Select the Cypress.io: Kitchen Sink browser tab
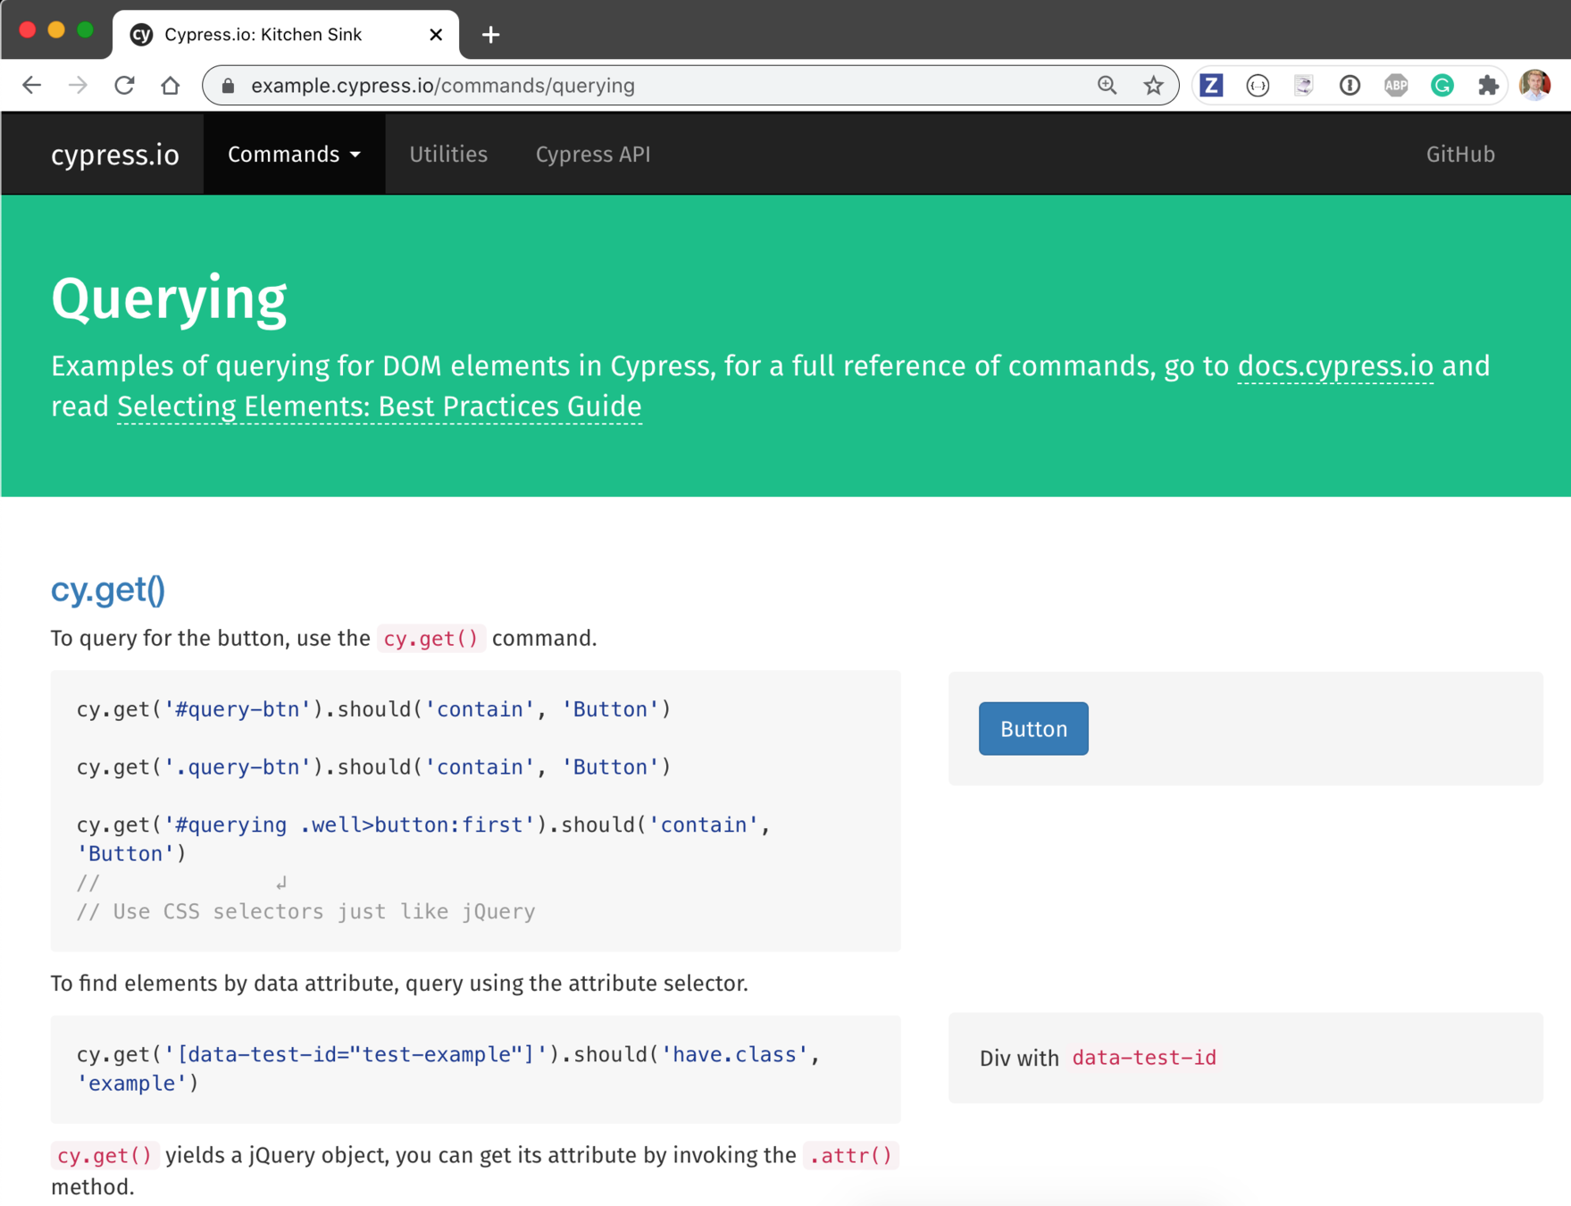Screen dimensions: 1571x1206 click(286, 35)
